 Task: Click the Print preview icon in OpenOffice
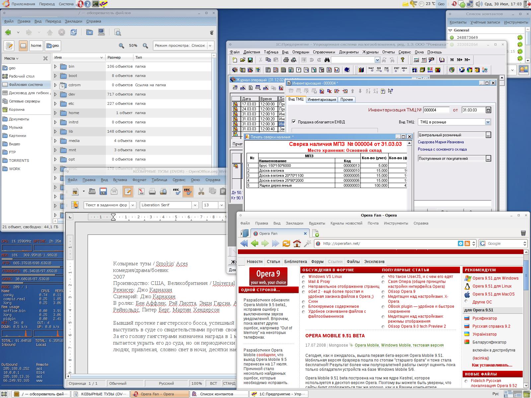pos(163,191)
